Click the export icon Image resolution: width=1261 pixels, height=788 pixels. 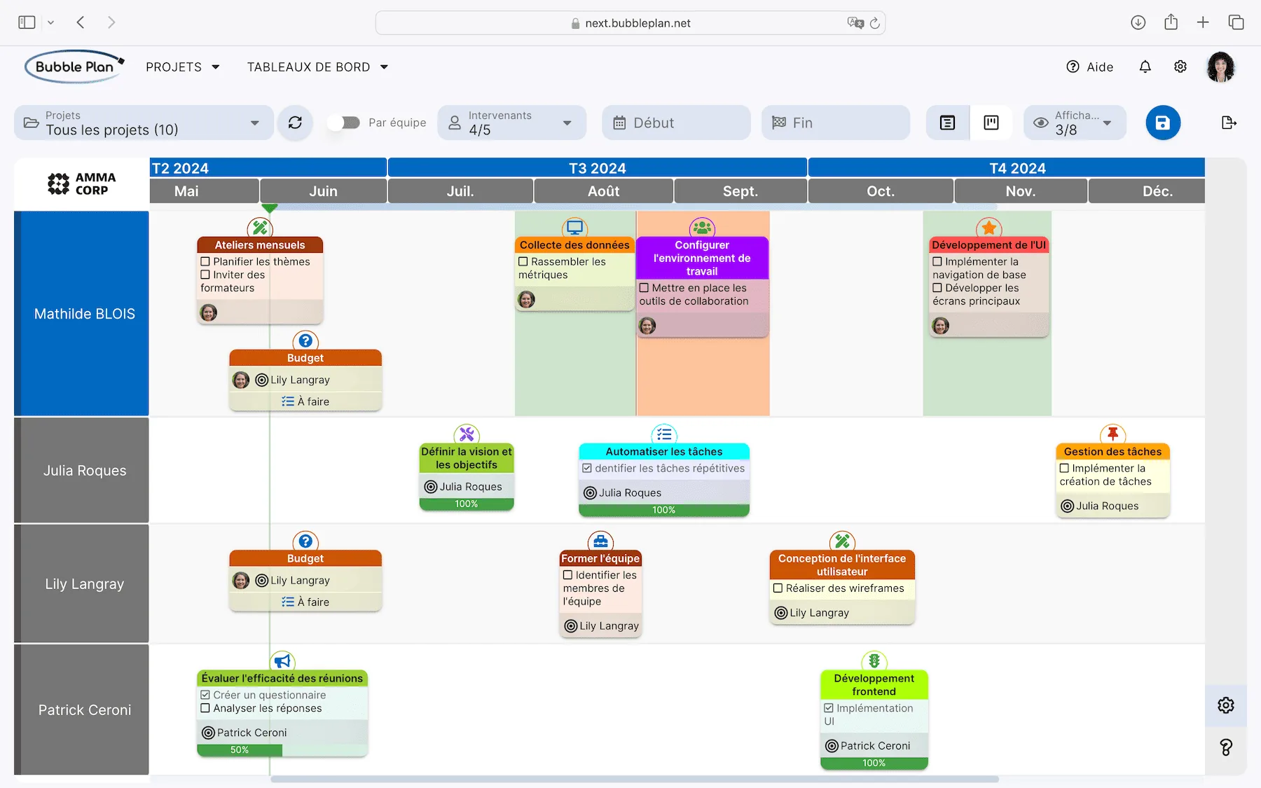1229,123
